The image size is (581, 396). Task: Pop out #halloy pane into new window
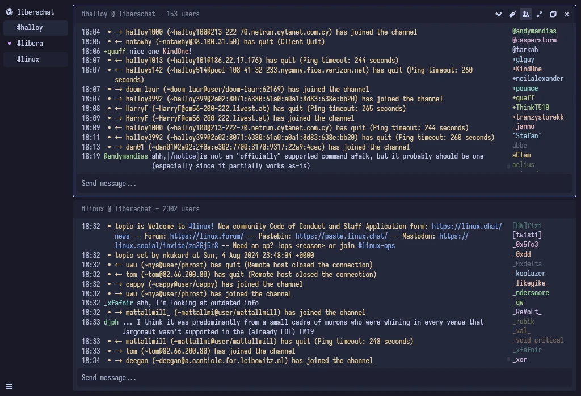point(553,14)
